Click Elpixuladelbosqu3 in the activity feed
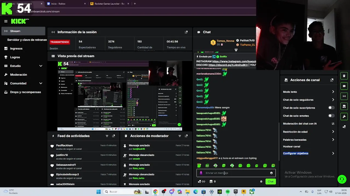 [67, 174]
